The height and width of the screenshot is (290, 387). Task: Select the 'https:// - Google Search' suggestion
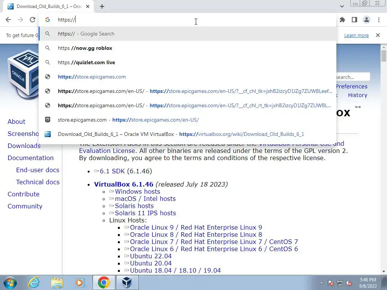[x=187, y=34]
